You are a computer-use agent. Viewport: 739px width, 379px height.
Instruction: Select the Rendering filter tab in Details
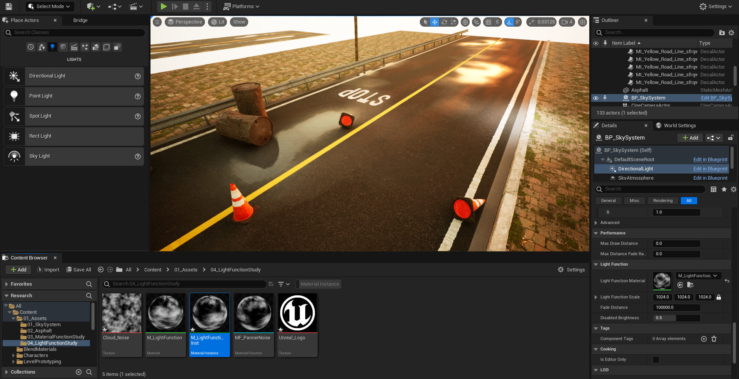coord(663,201)
